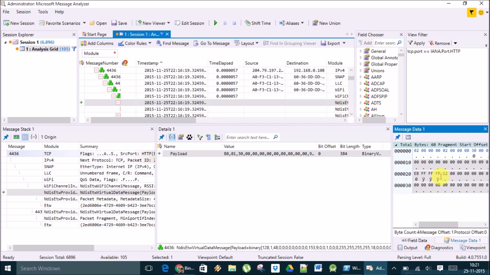Viewport: 490px width, 275px height.
Task: Pin the Message Data 1 panel
Action: (x=397, y=137)
